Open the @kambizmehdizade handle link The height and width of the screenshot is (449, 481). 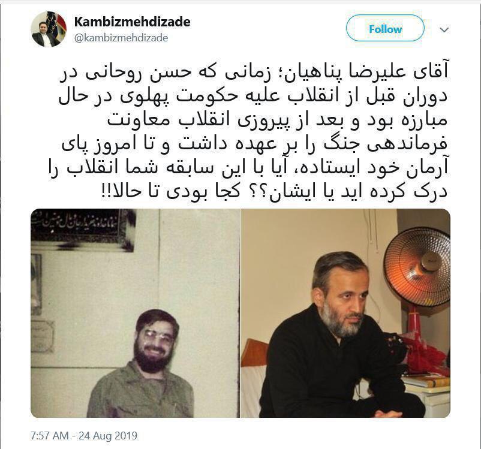click(121, 38)
